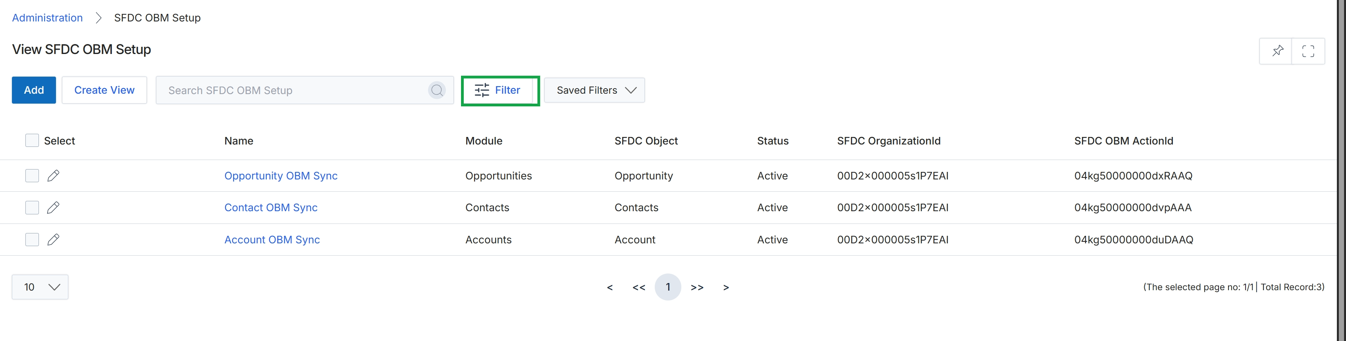
Task: Edit the Contact OBM Sync row pencil
Action: click(53, 207)
